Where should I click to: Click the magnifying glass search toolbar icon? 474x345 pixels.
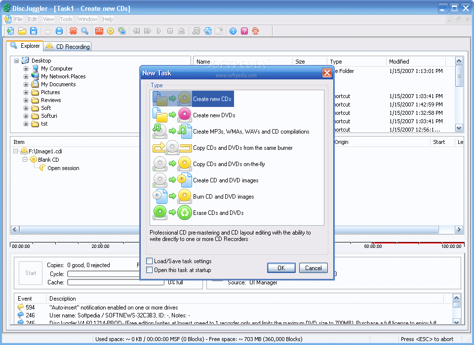pyautogui.click(x=84, y=31)
